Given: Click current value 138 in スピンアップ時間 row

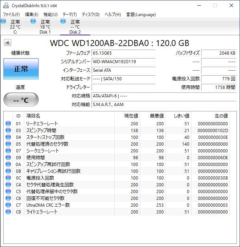Looking at the screenshot, I should (134, 130).
